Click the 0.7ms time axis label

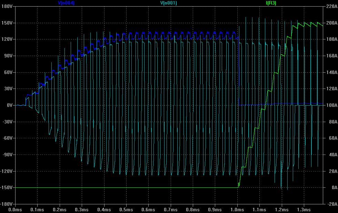point(171,210)
